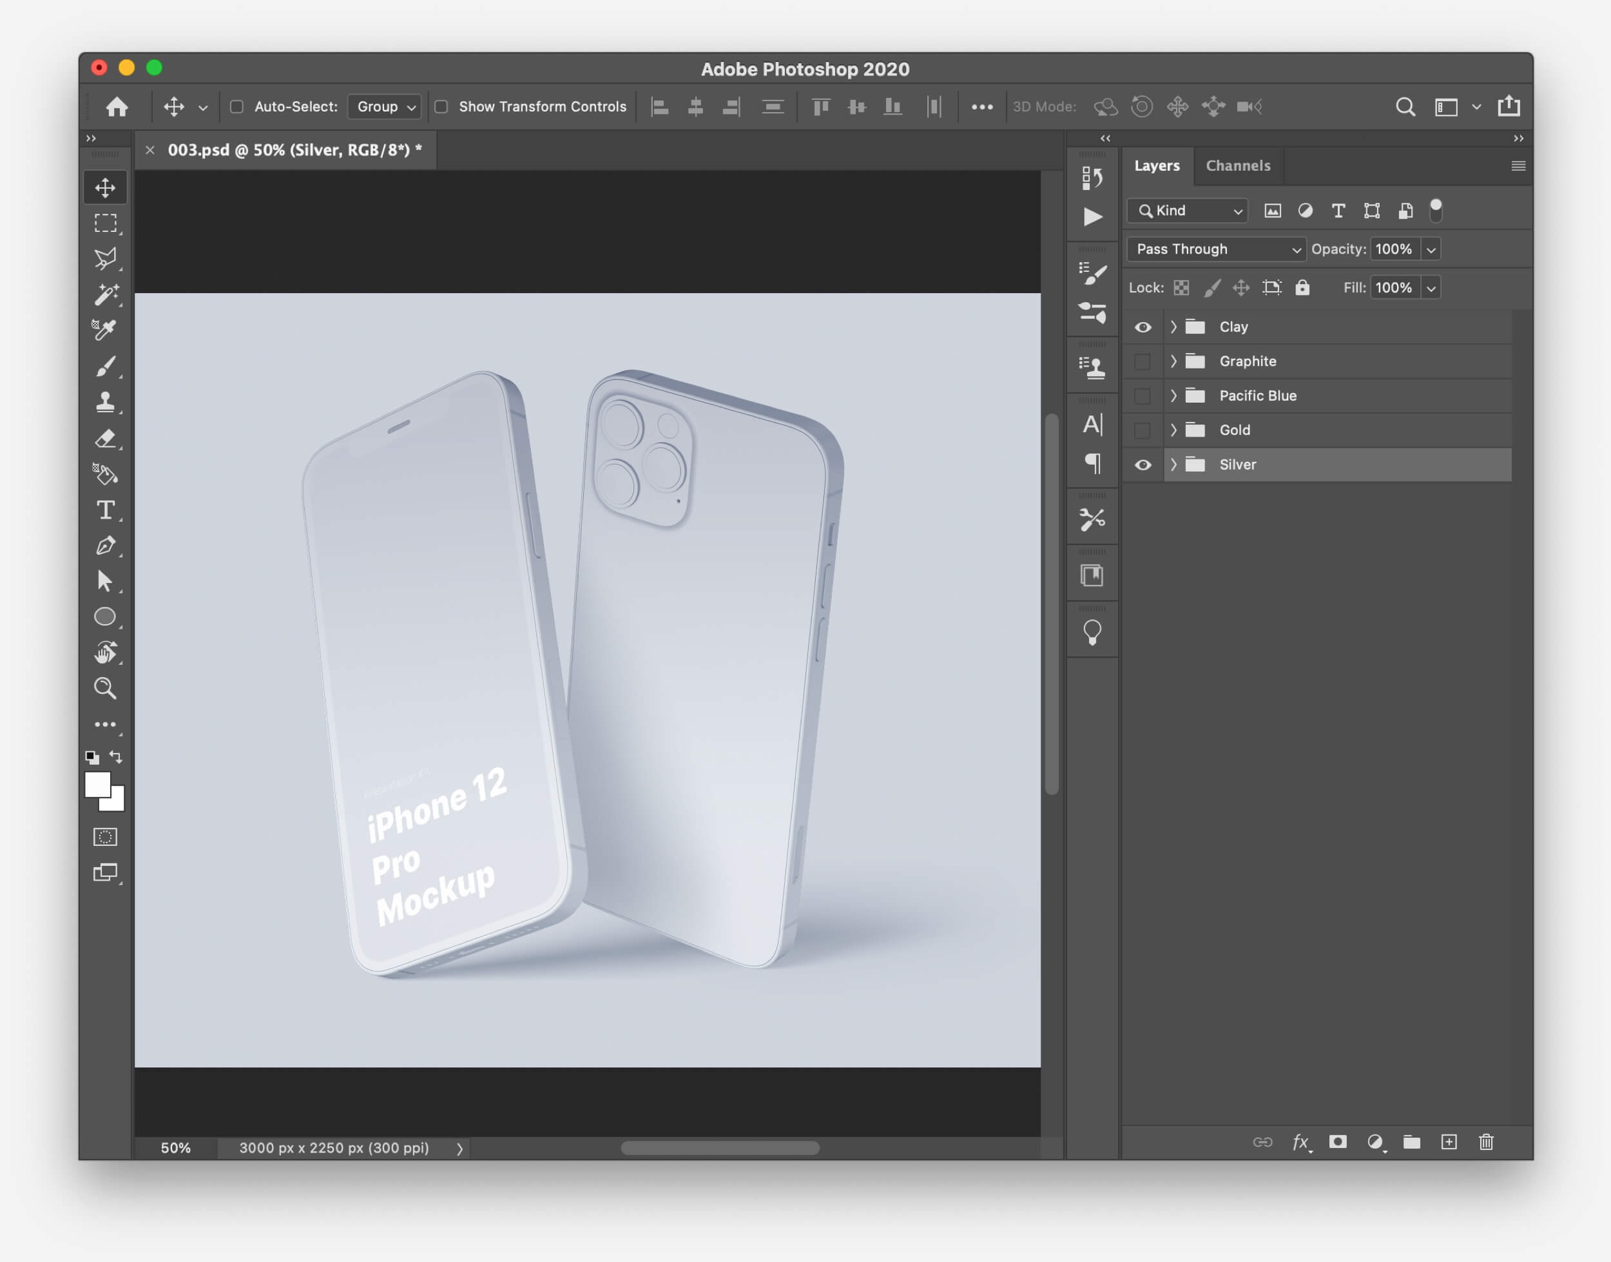Select the Clone Stamp tool
1611x1262 pixels.
(105, 402)
